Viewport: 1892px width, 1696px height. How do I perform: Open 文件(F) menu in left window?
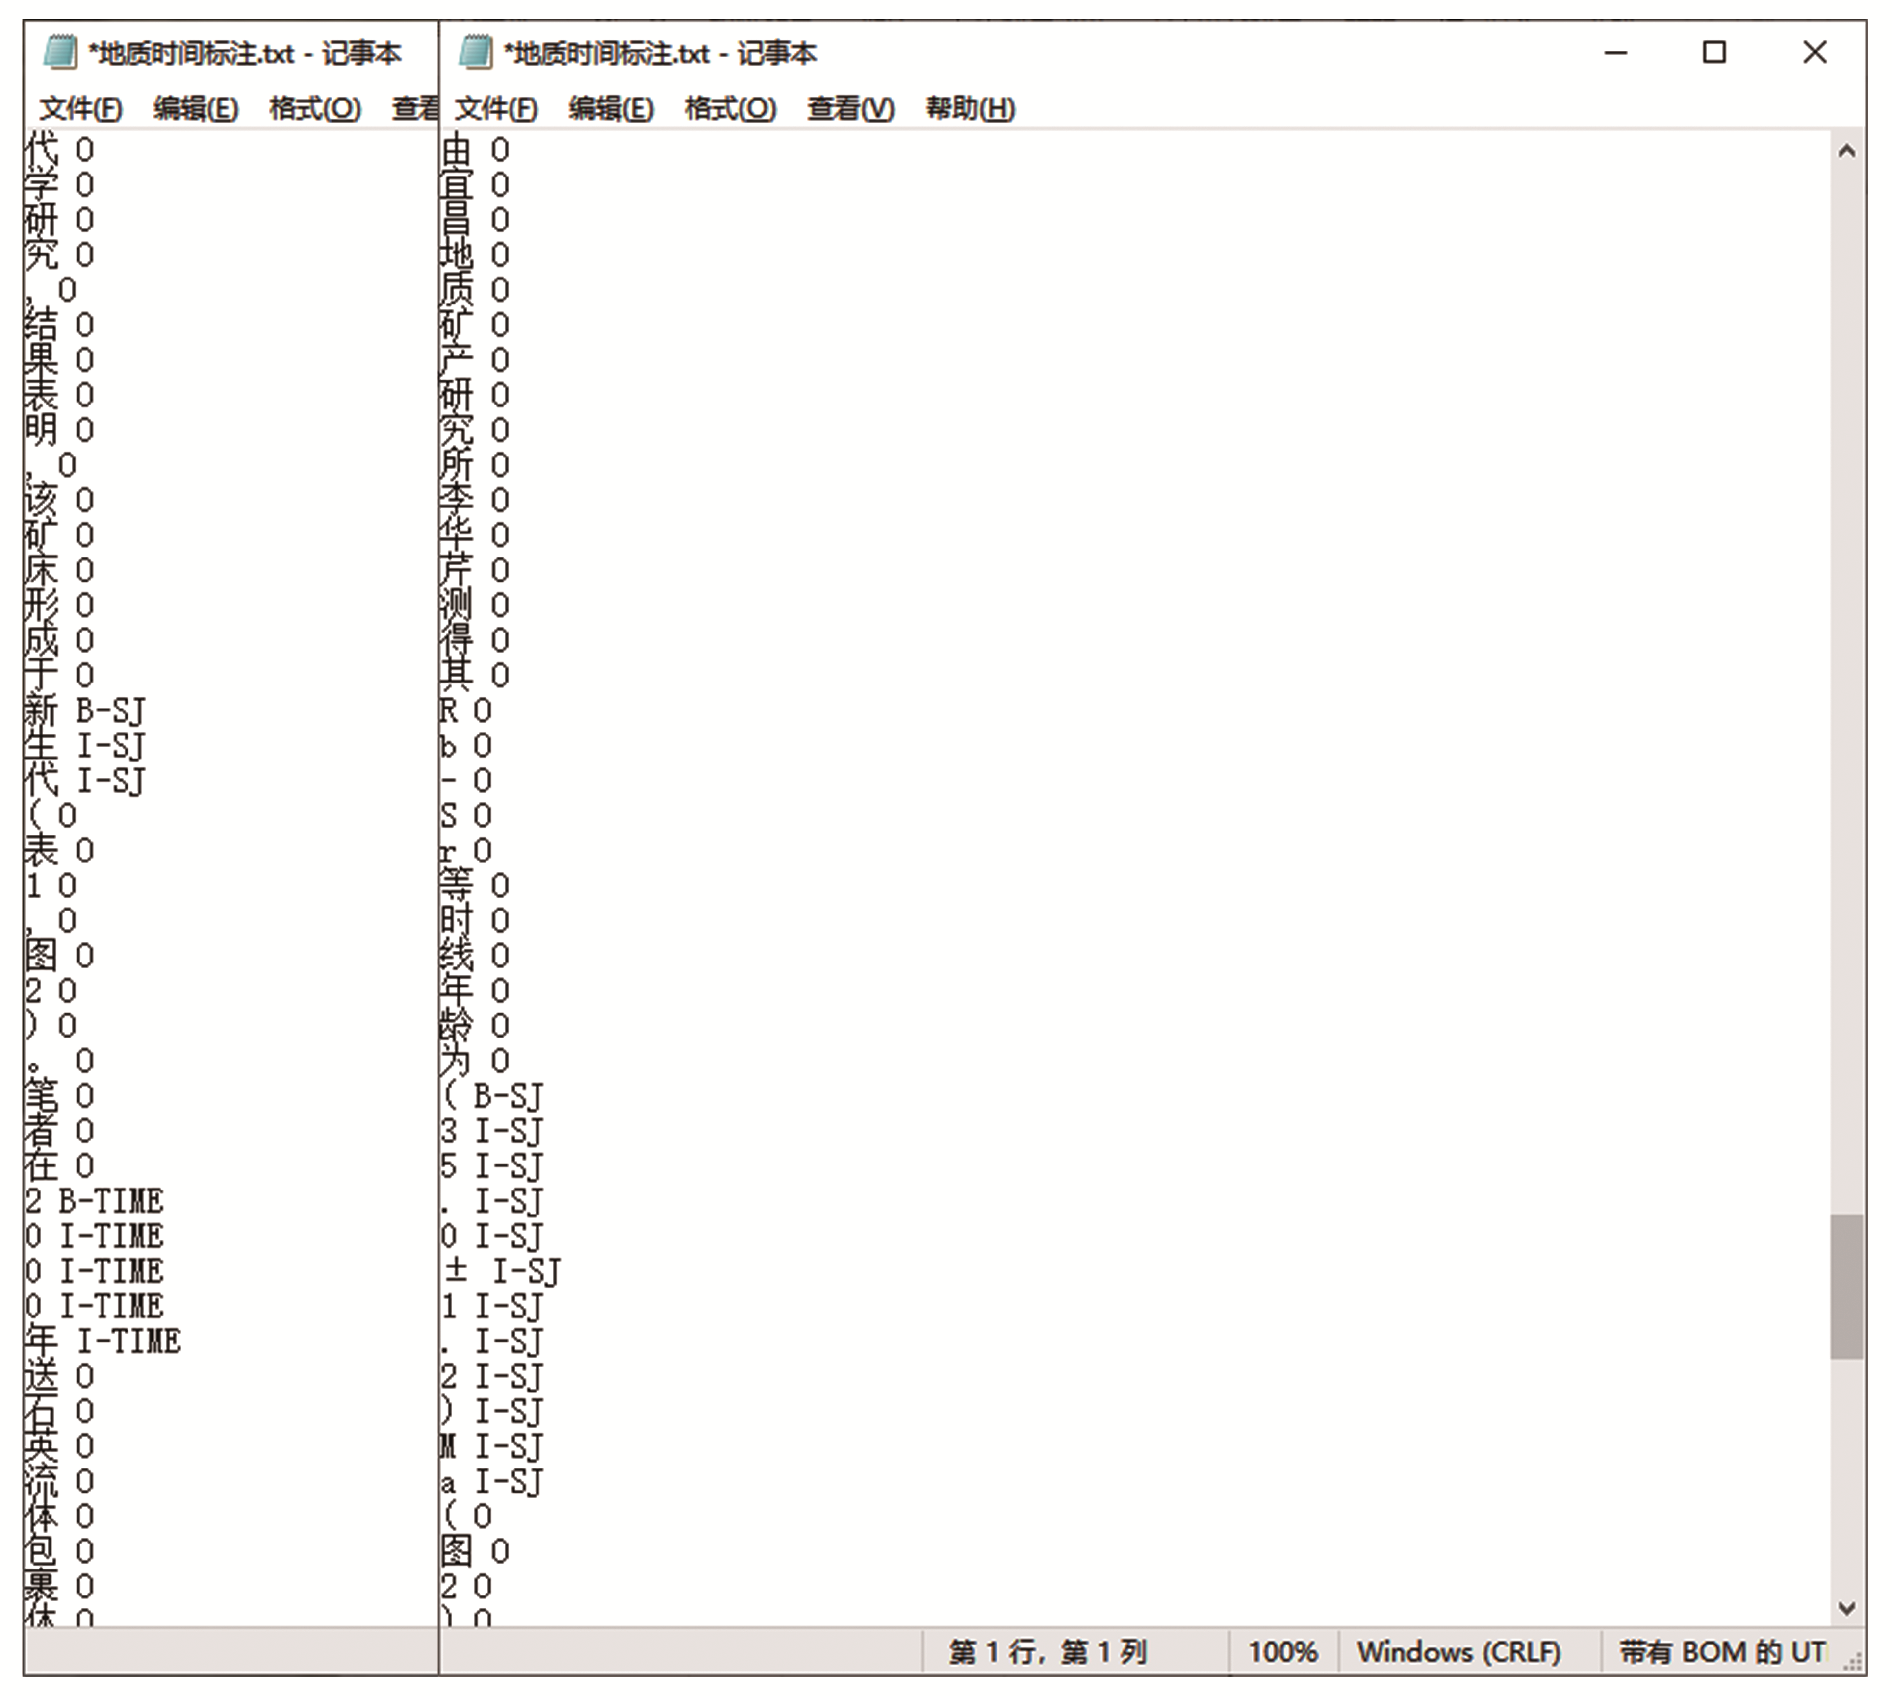tap(80, 109)
